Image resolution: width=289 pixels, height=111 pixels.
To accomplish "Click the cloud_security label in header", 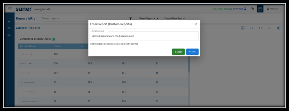I will pos(42,9).
